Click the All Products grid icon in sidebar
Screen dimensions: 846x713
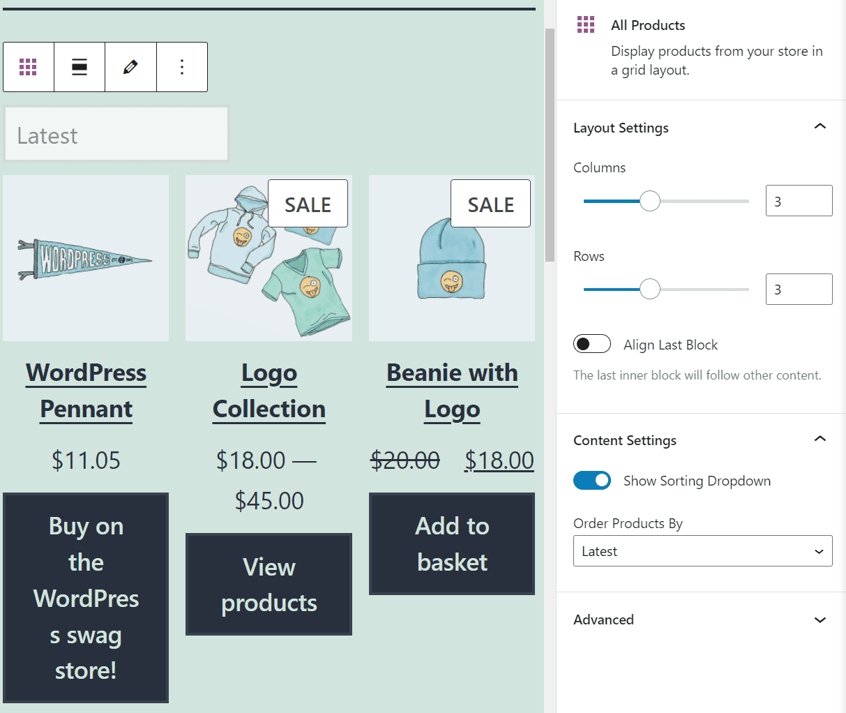tap(586, 24)
